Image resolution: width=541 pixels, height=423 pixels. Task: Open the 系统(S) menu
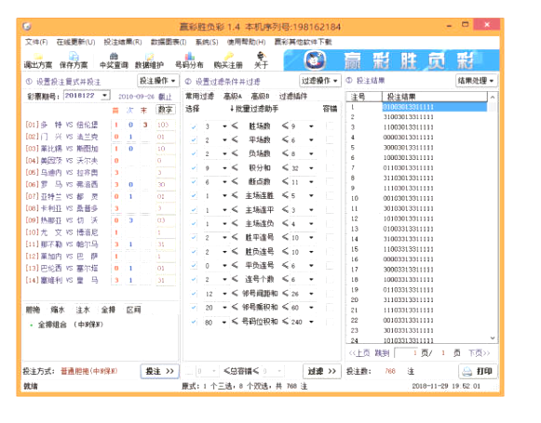(x=207, y=42)
